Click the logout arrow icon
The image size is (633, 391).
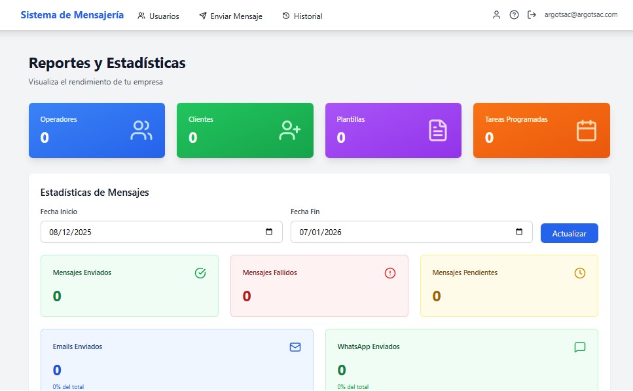pyautogui.click(x=532, y=15)
